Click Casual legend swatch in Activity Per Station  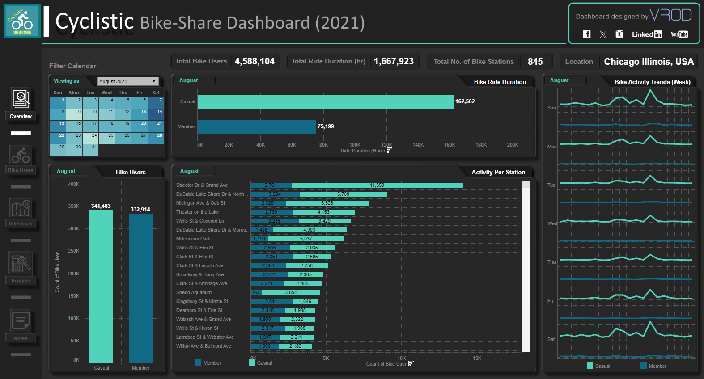(252, 362)
